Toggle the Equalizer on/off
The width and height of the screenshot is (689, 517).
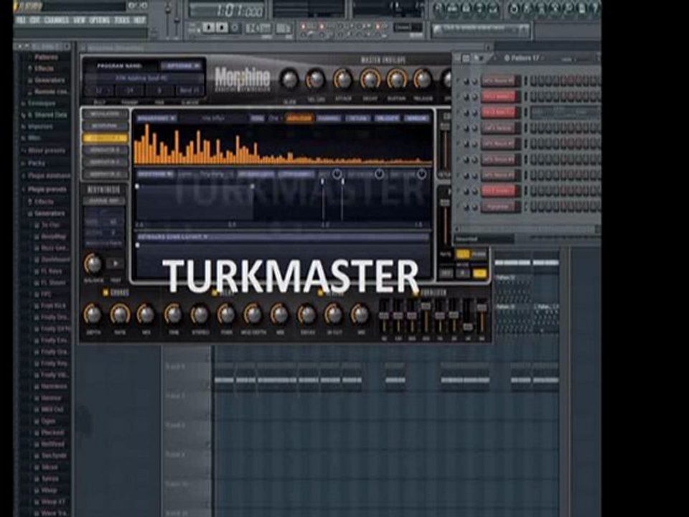(x=416, y=292)
